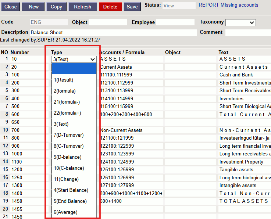Screen dimensions: 271x219
Task: Pick 9(D-balance) from the list
Action: (x=68, y=157)
